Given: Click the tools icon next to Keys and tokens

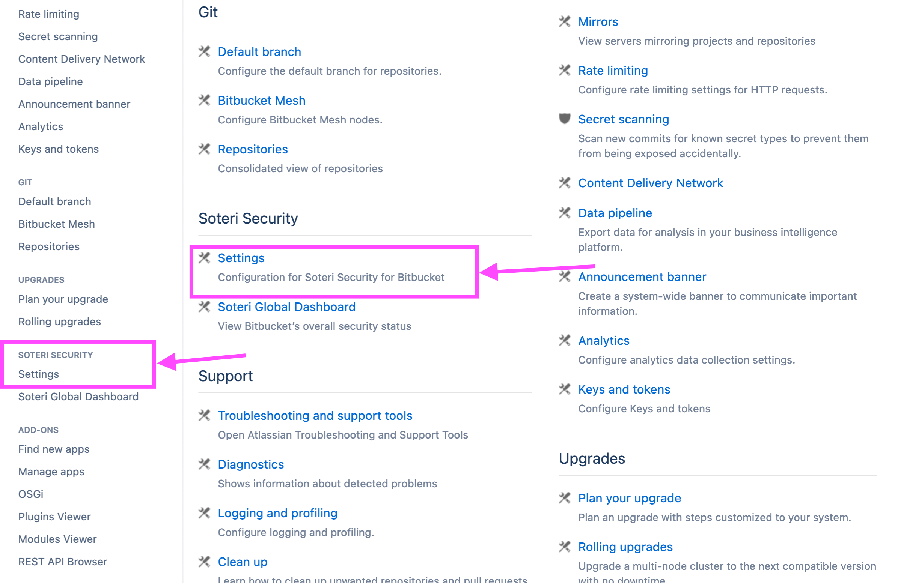Looking at the screenshot, I should 564,389.
